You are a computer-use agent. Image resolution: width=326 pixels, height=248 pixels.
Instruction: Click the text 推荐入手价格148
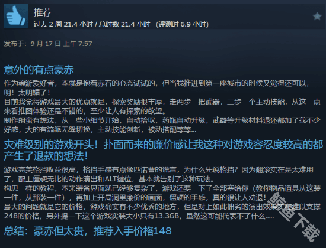(132, 231)
